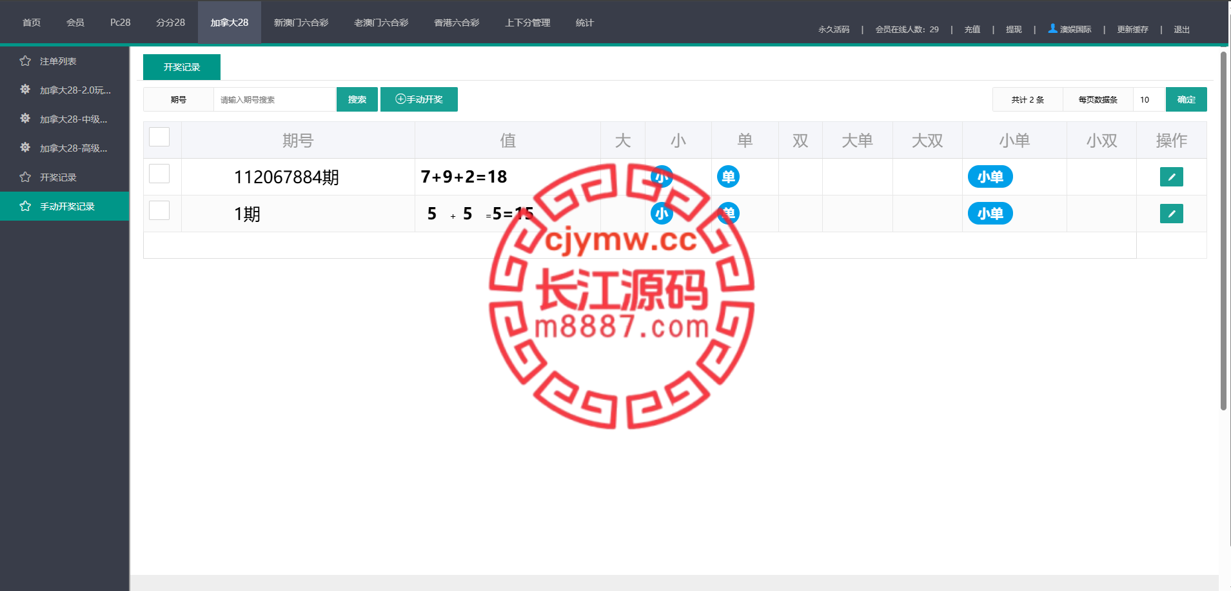Open the 分分28 menu

pos(170,23)
